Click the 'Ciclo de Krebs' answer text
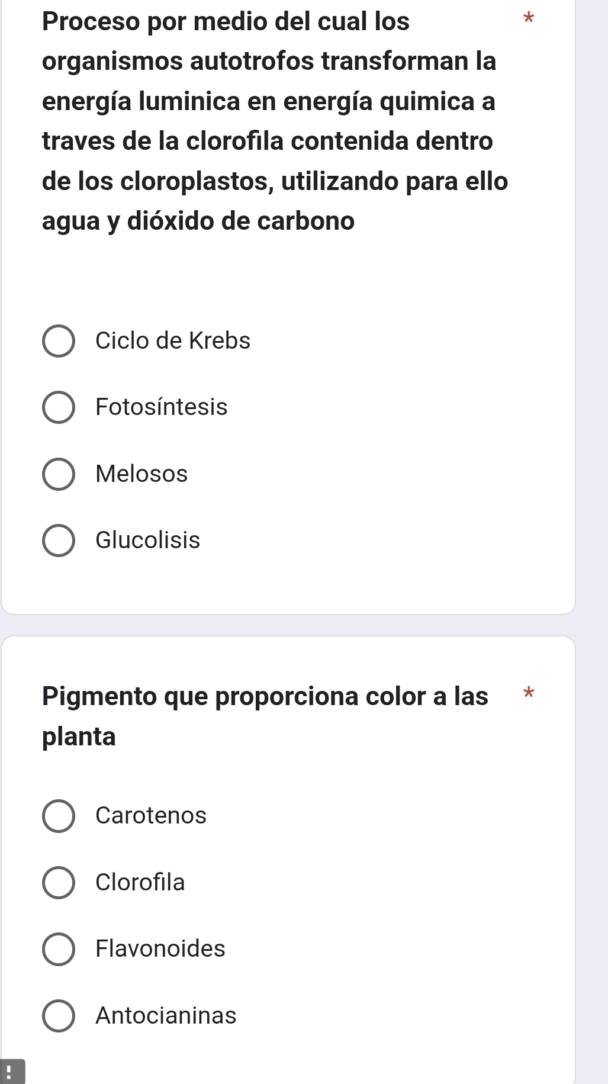Image resolution: width=608 pixels, height=1084 pixels. tap(173, 341)
